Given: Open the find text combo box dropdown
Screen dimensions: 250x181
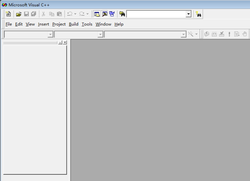Looking at the screenshot, I should point(188,14).
